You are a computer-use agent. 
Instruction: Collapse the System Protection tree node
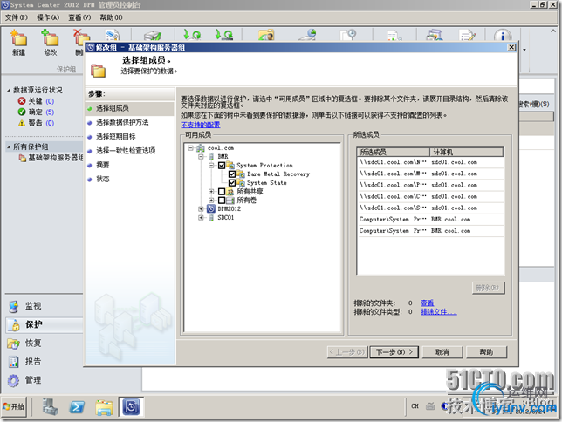click(x=211, y=165)
